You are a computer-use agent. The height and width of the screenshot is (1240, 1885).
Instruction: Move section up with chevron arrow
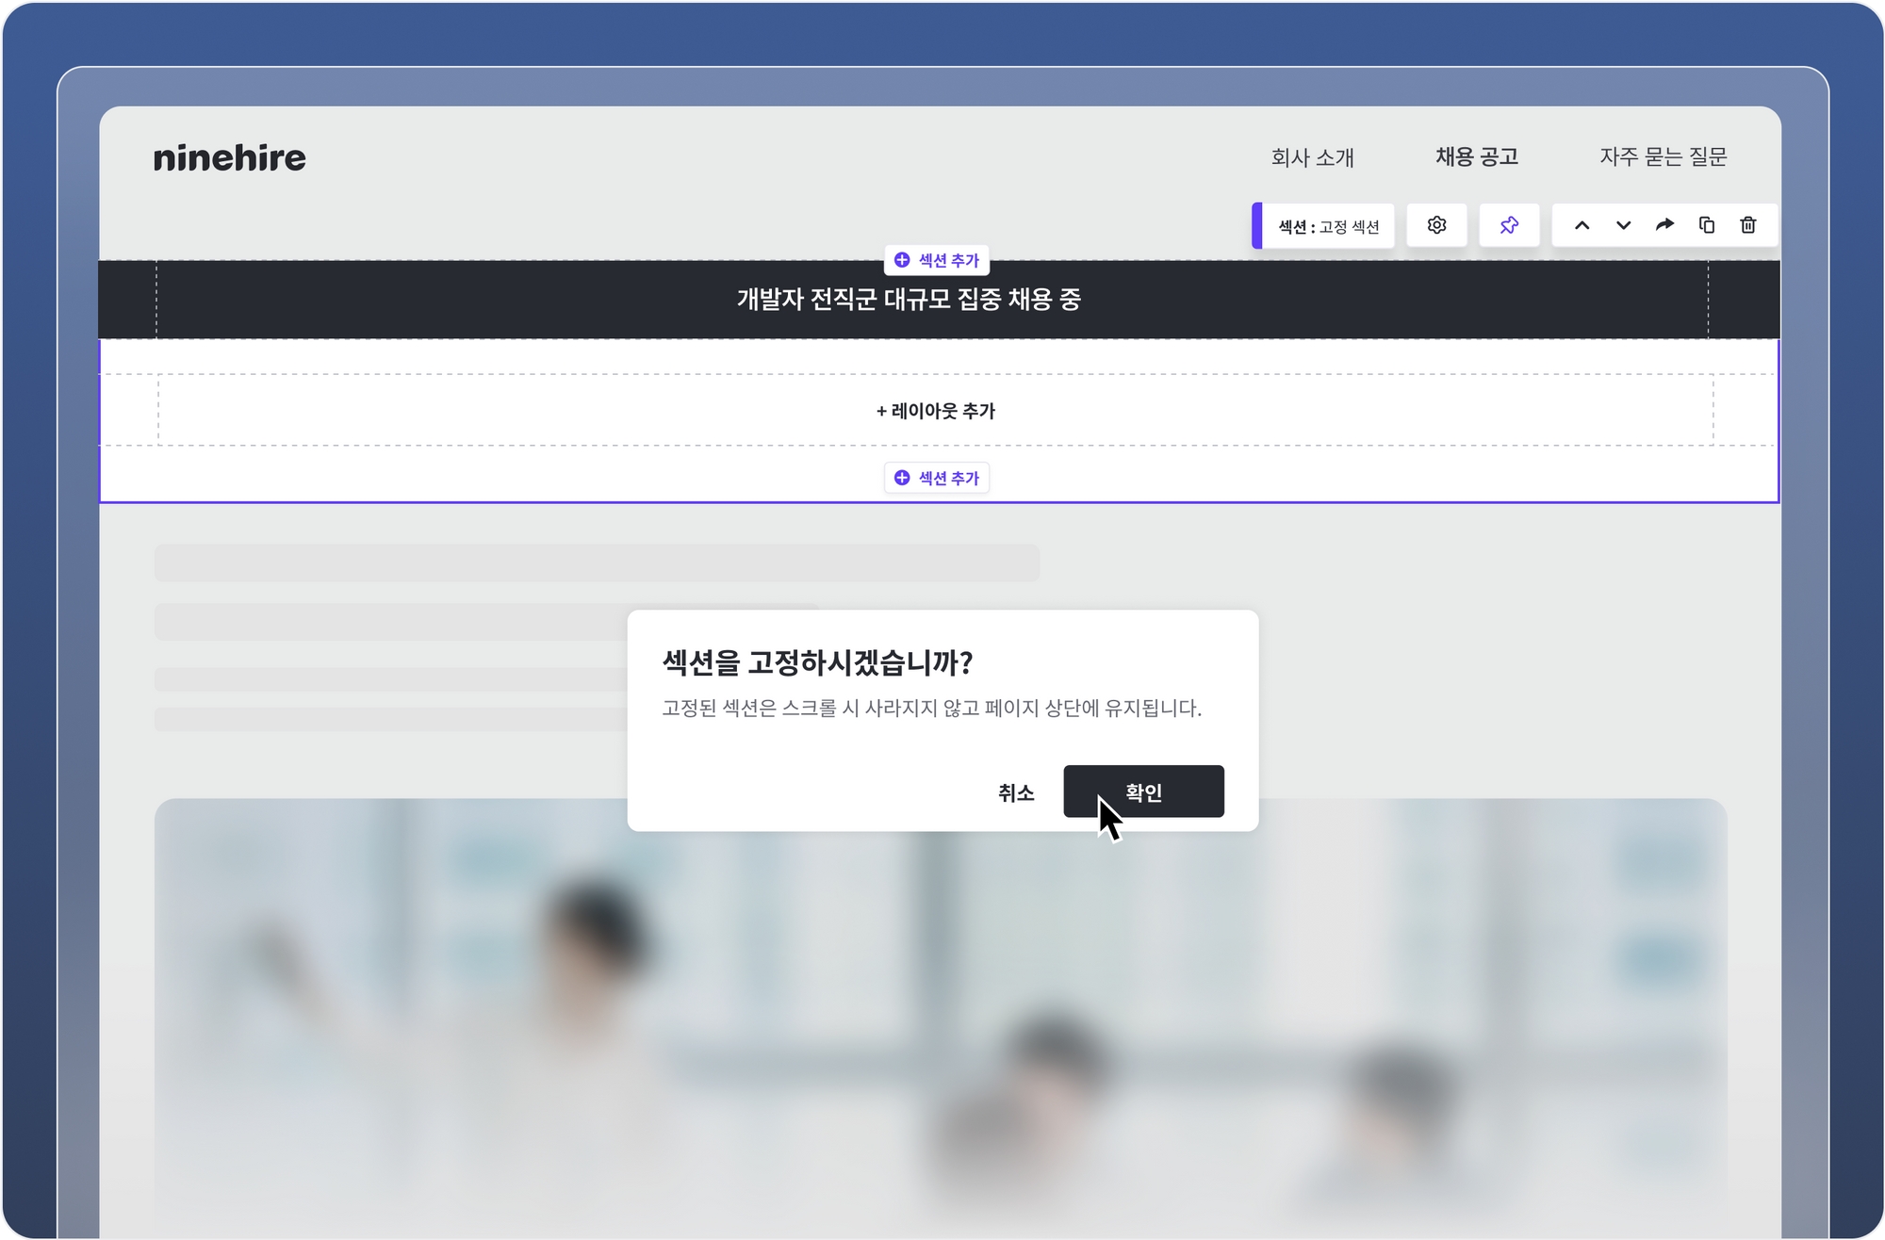[1582, 225]
